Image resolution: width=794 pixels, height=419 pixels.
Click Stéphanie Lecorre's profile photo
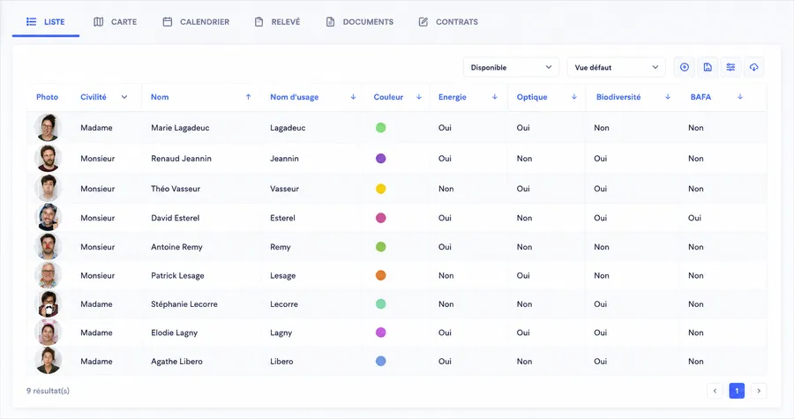tap(49, 303)
